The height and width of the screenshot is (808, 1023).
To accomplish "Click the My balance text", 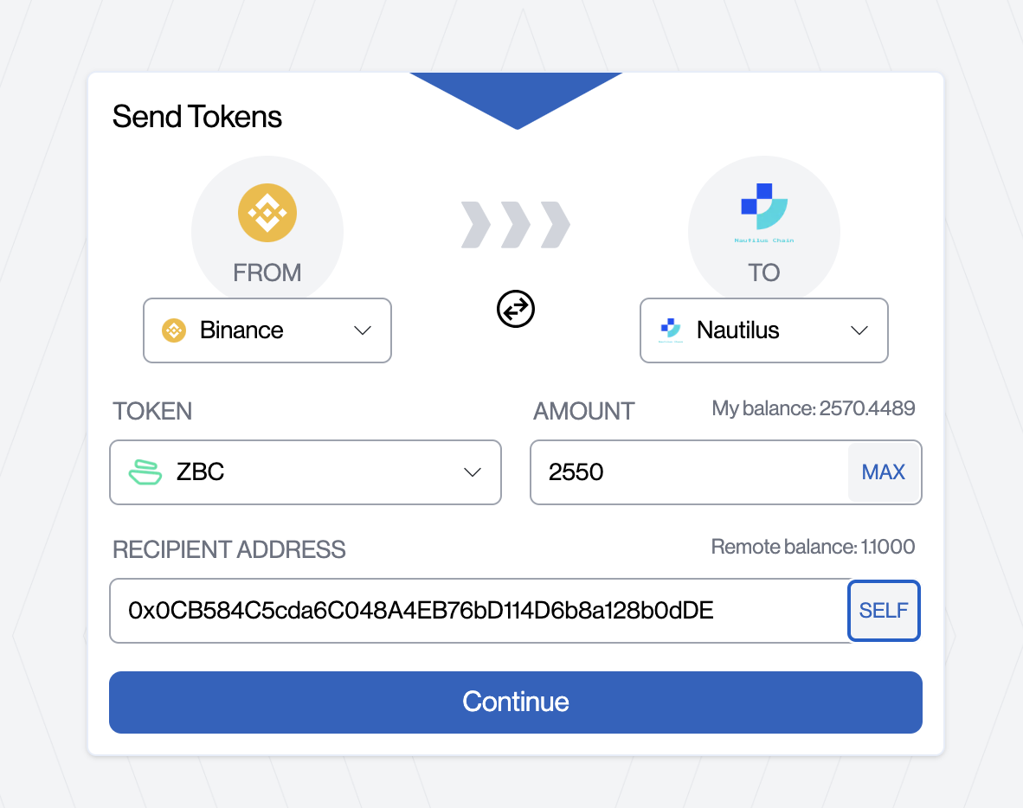I will pos(813,408).
